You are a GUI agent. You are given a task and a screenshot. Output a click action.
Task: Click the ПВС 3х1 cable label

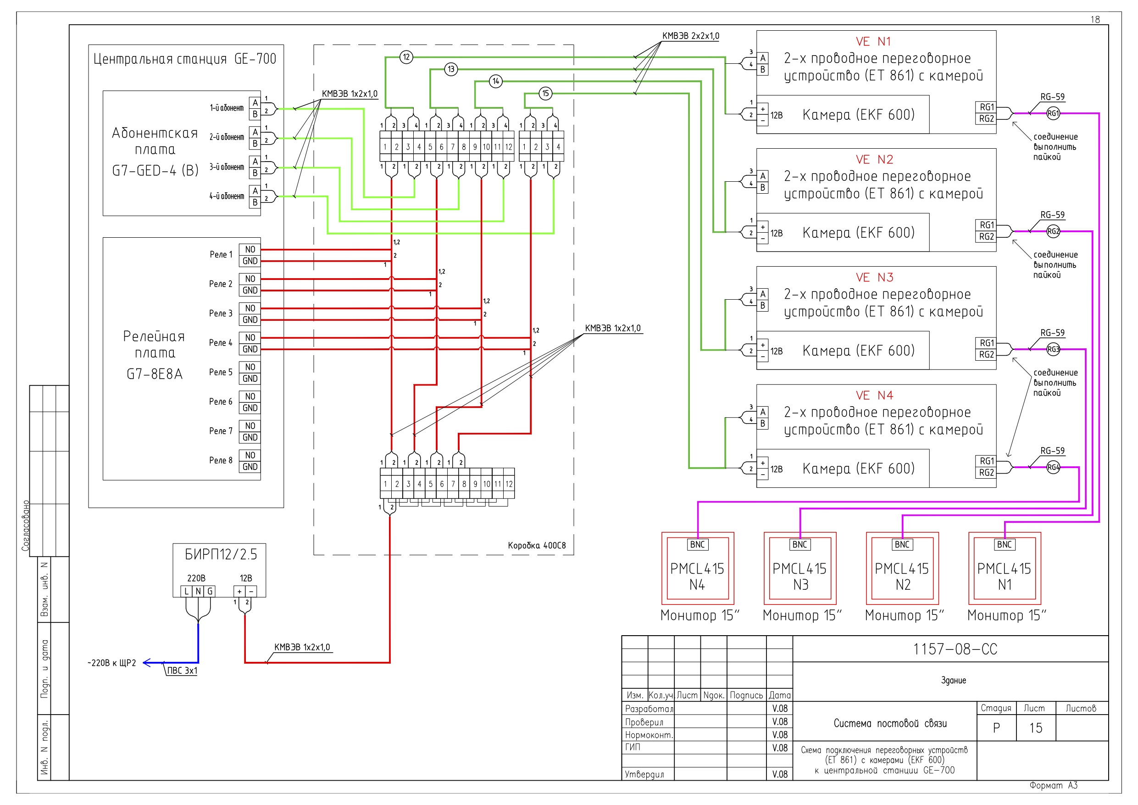point(182,671)
